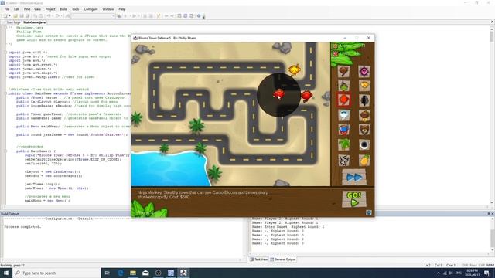The height and width of the screenshot is (278, 495).
Task: Open the Configure menu
Action: (x=91, y=9)
